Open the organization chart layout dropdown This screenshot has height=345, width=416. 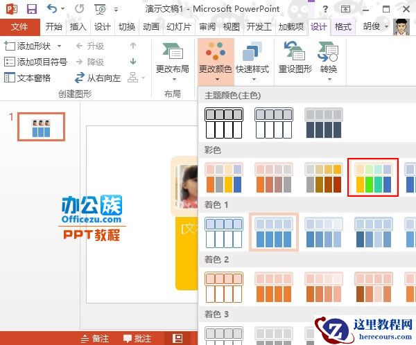pos(137,78)
